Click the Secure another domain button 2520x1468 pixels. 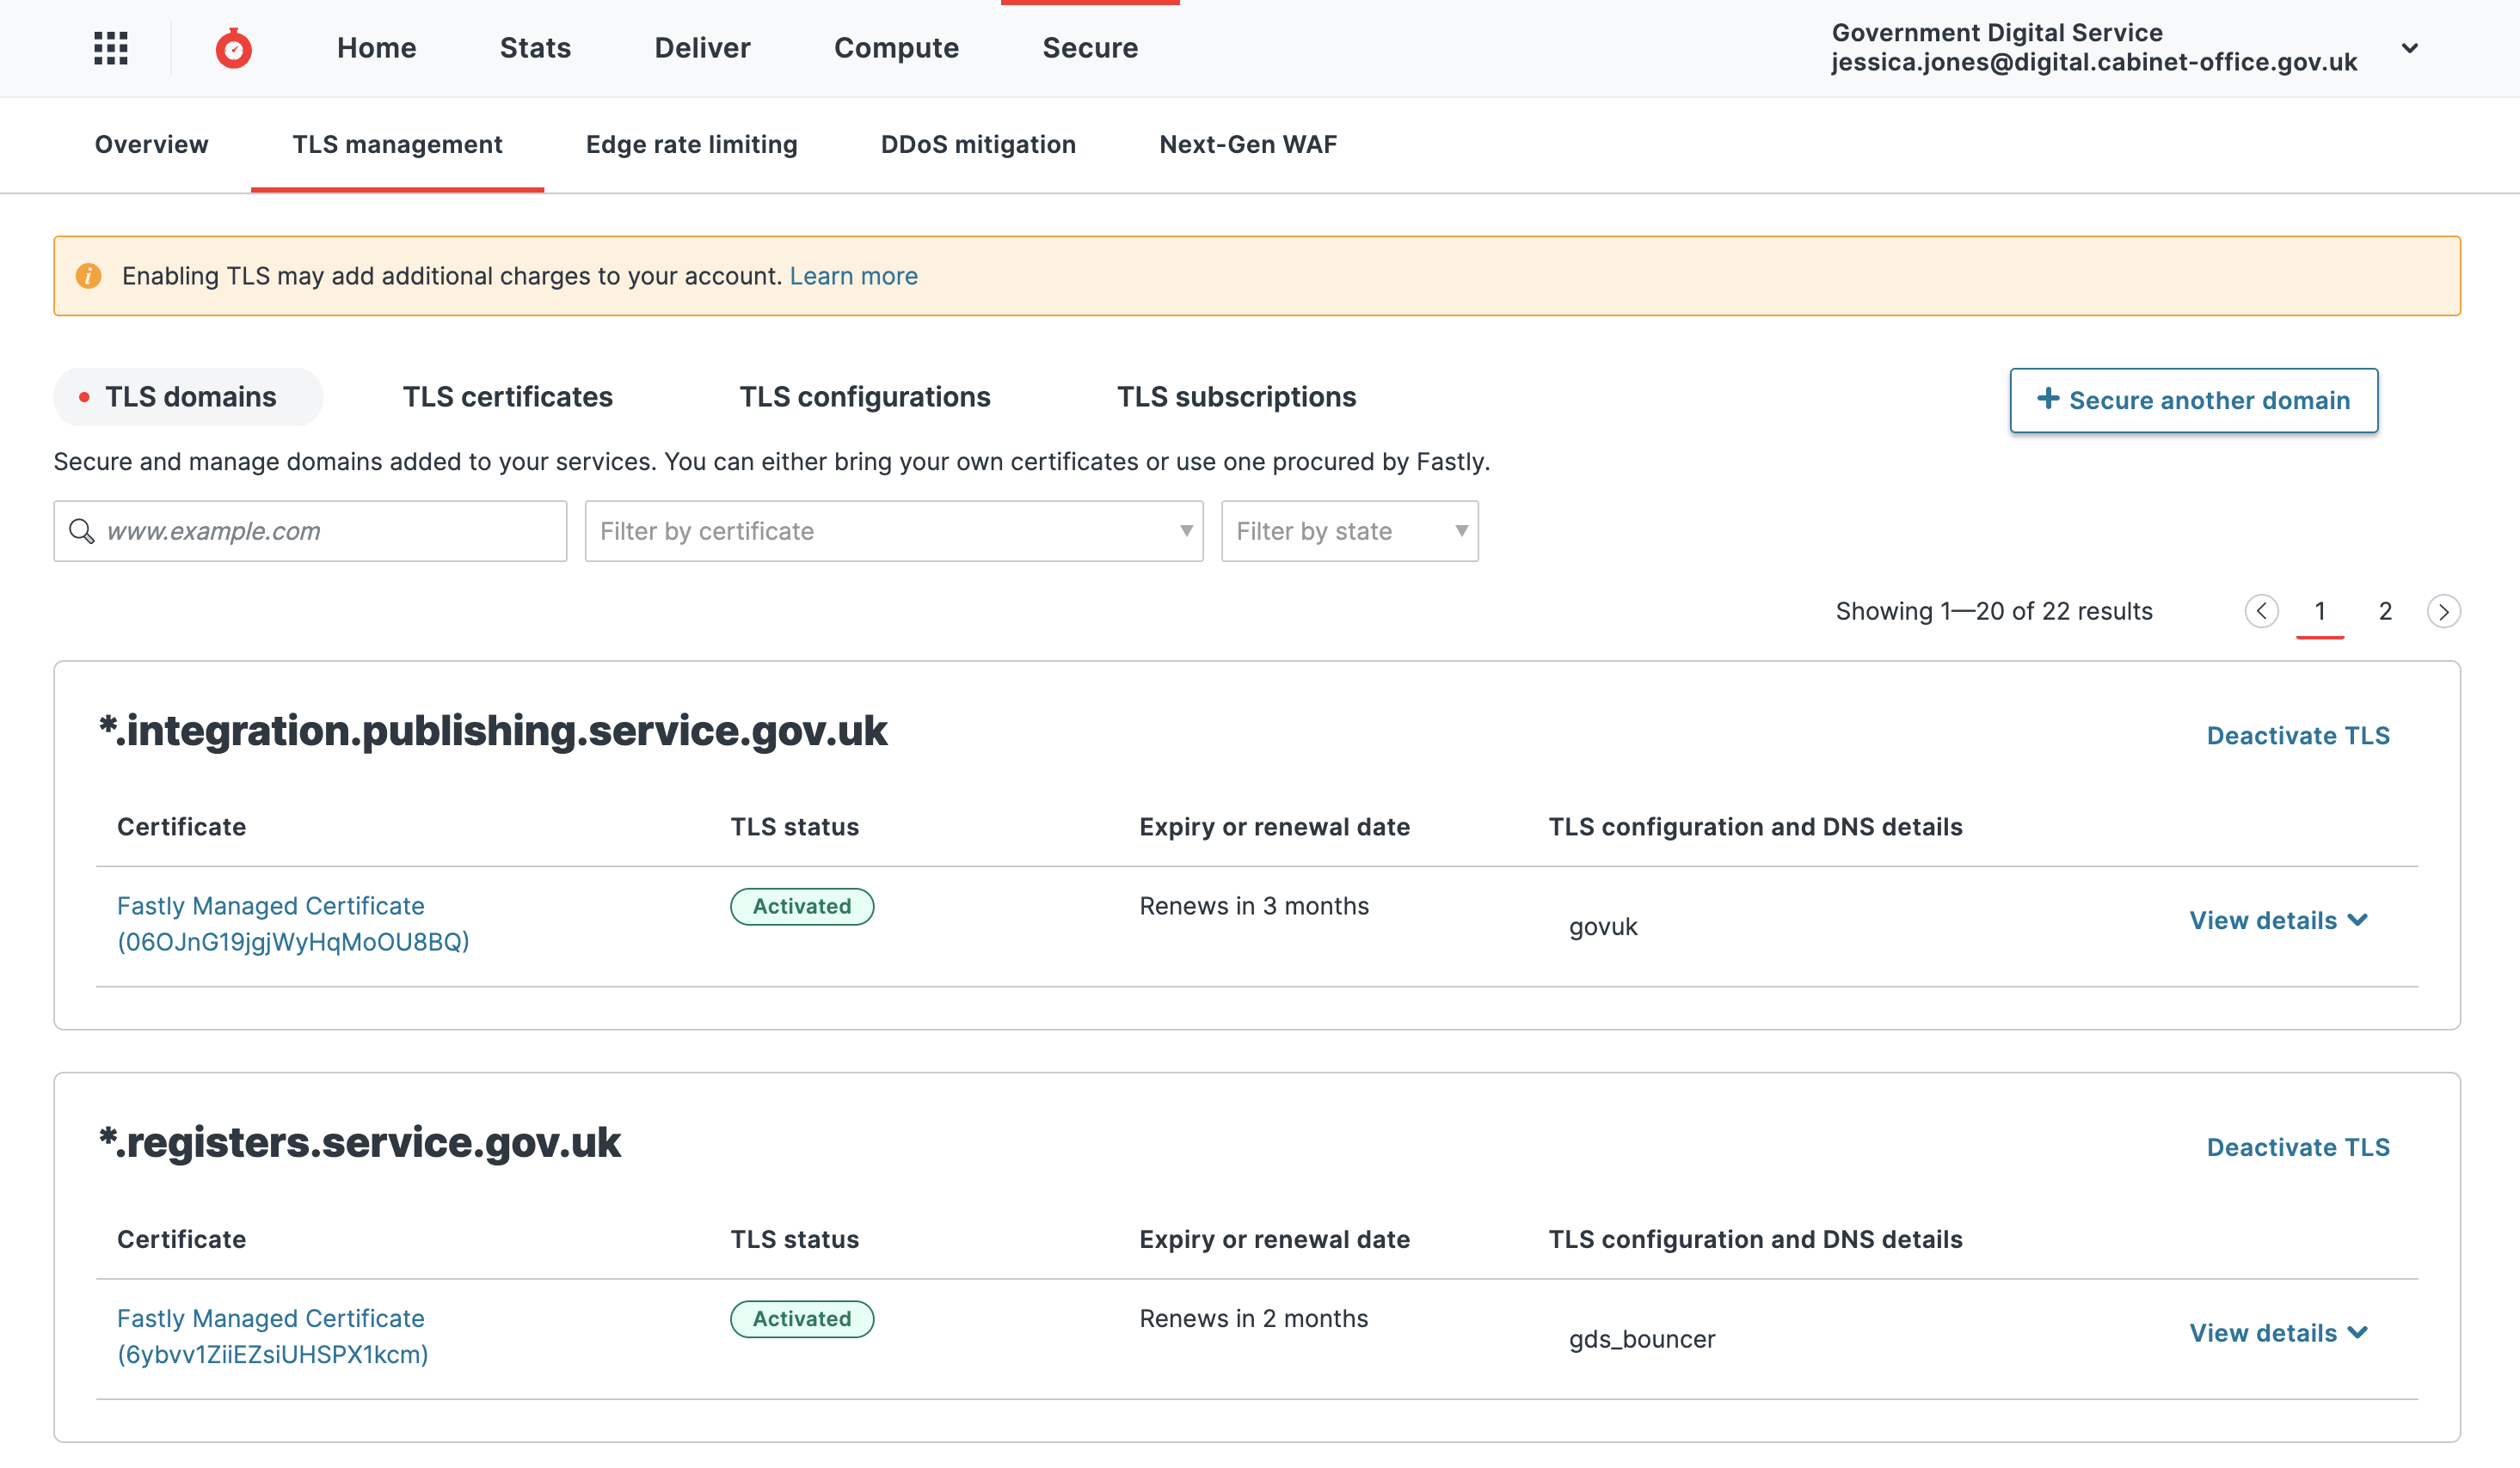click(2194, 400)
